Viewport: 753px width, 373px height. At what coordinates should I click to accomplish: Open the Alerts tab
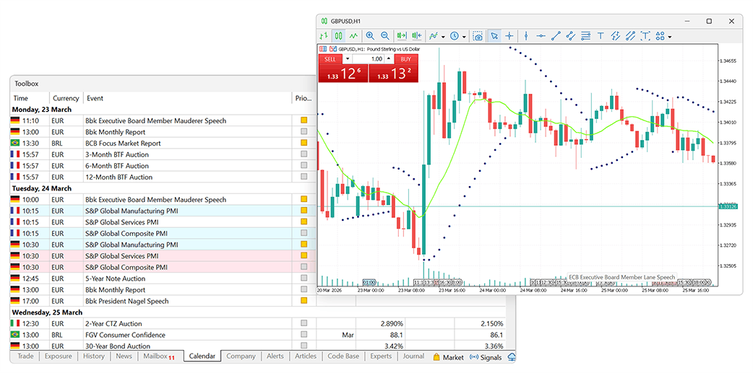(275, 356)
